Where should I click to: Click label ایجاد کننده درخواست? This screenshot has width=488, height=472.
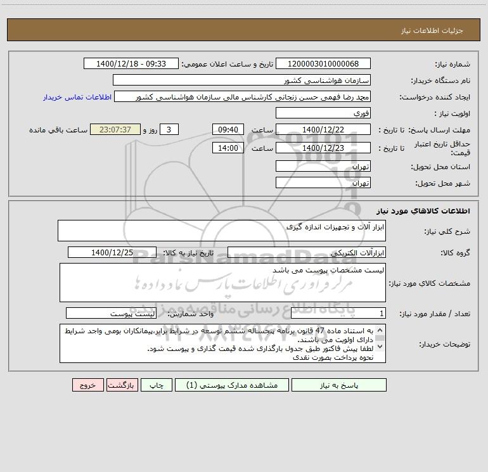tap(435, 97)
